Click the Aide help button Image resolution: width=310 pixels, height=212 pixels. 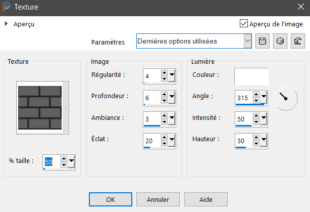point(205,199)
